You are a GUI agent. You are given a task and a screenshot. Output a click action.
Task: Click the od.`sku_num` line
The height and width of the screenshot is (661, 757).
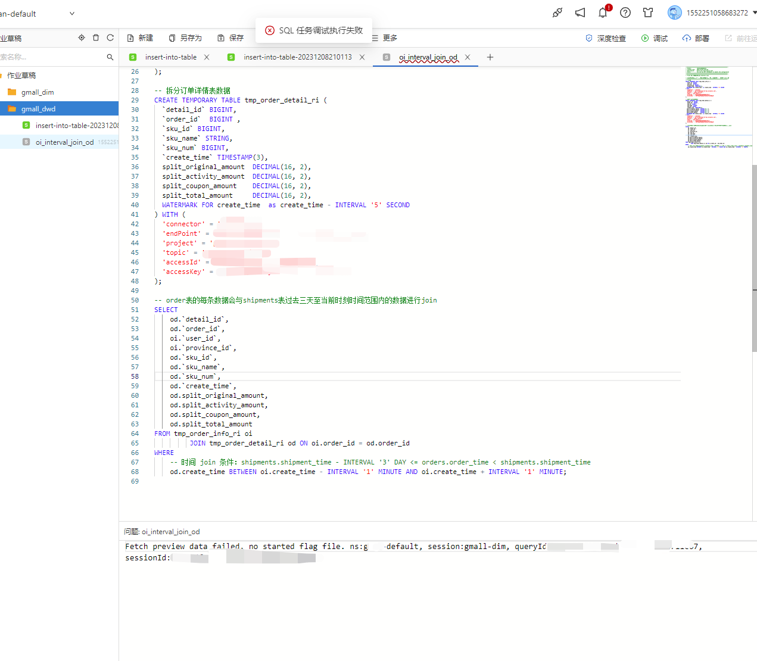[195, 376]
